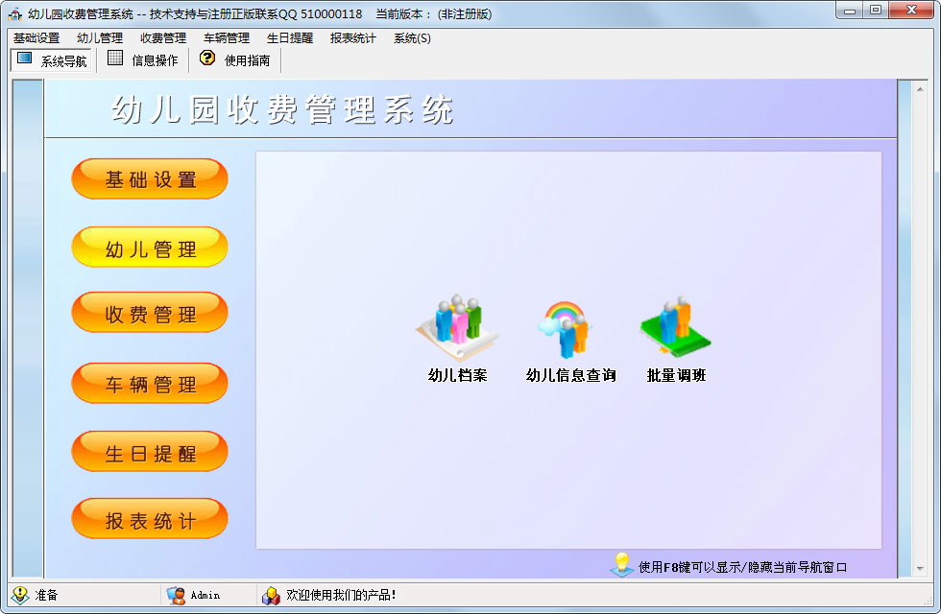
Task: Click the app icon in title bar
Action: coord(15,13)
